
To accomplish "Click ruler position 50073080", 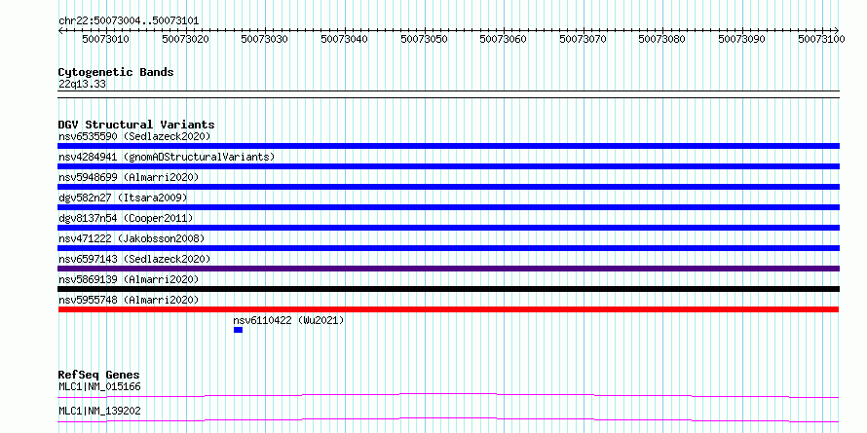I will click(662, 39).
